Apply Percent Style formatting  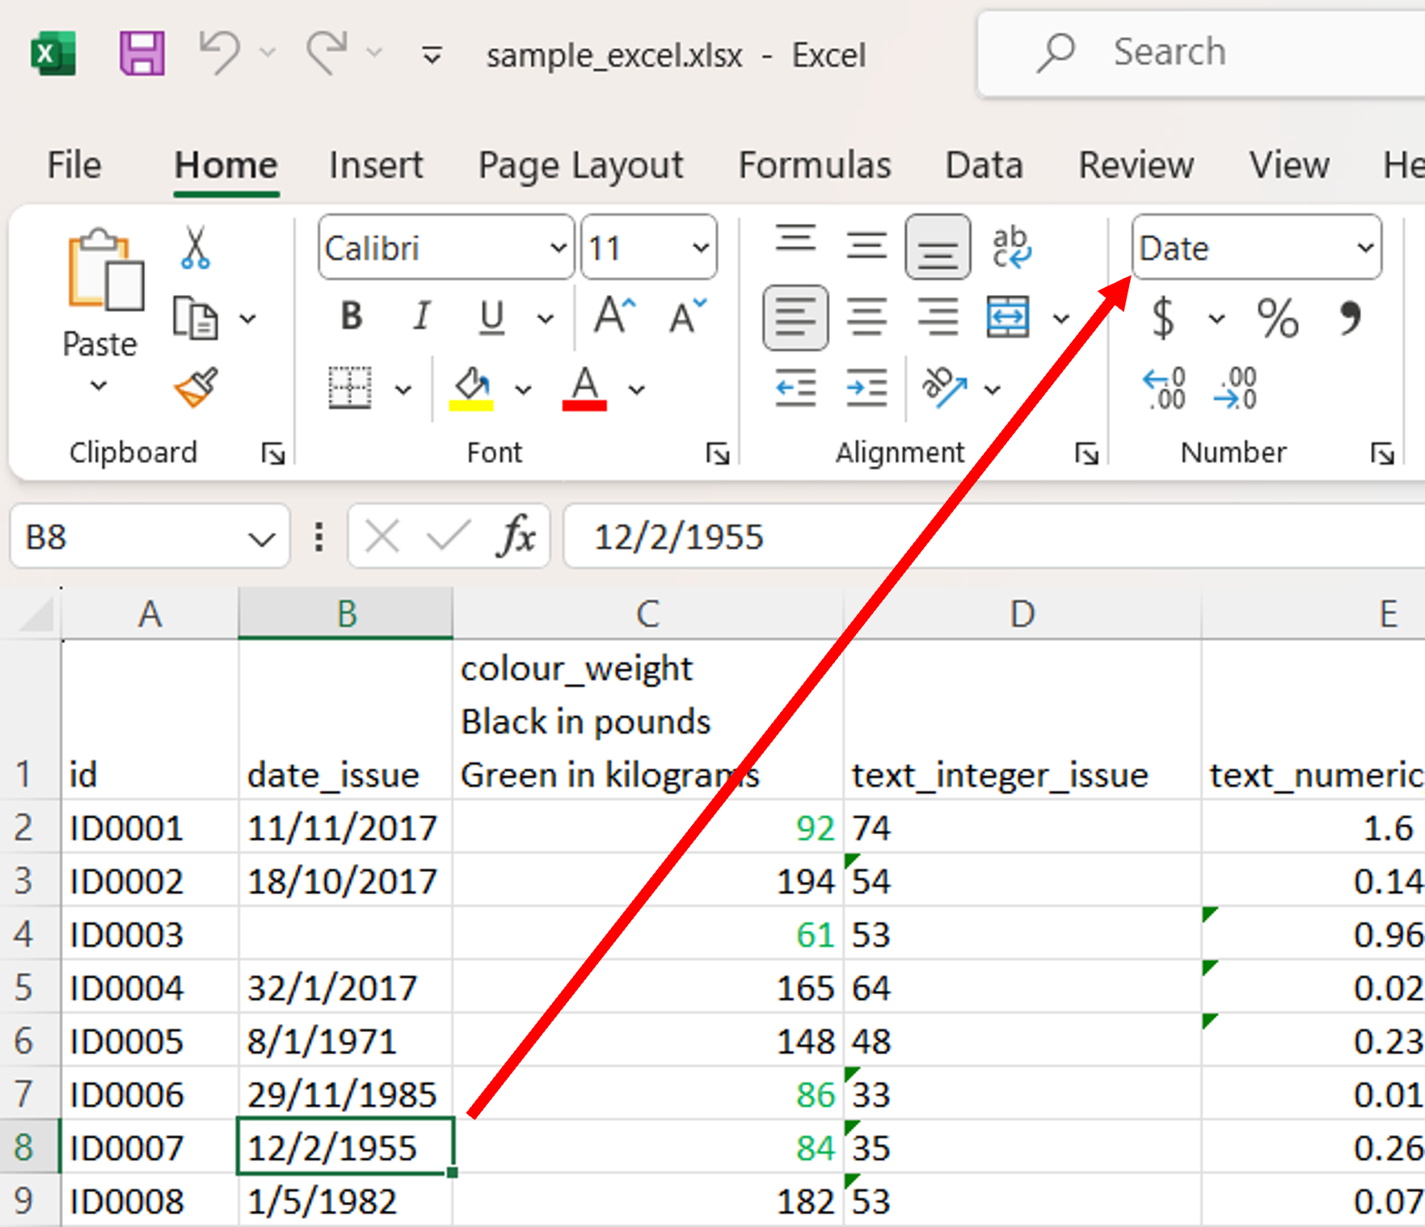[x=1277, y=318]
